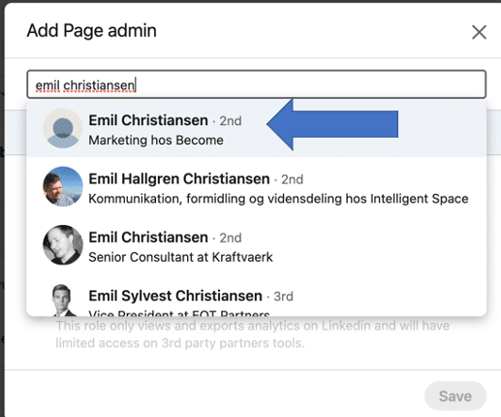Click the Add Page admin heading
This screenshot has height=417, width=501.
92,31
